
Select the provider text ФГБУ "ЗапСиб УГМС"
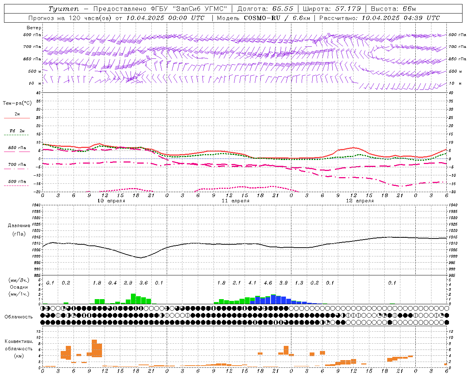(x=189, y=9)
